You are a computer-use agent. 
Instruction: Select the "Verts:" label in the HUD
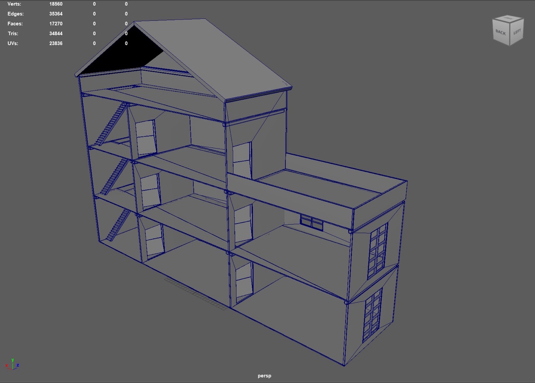14,4
